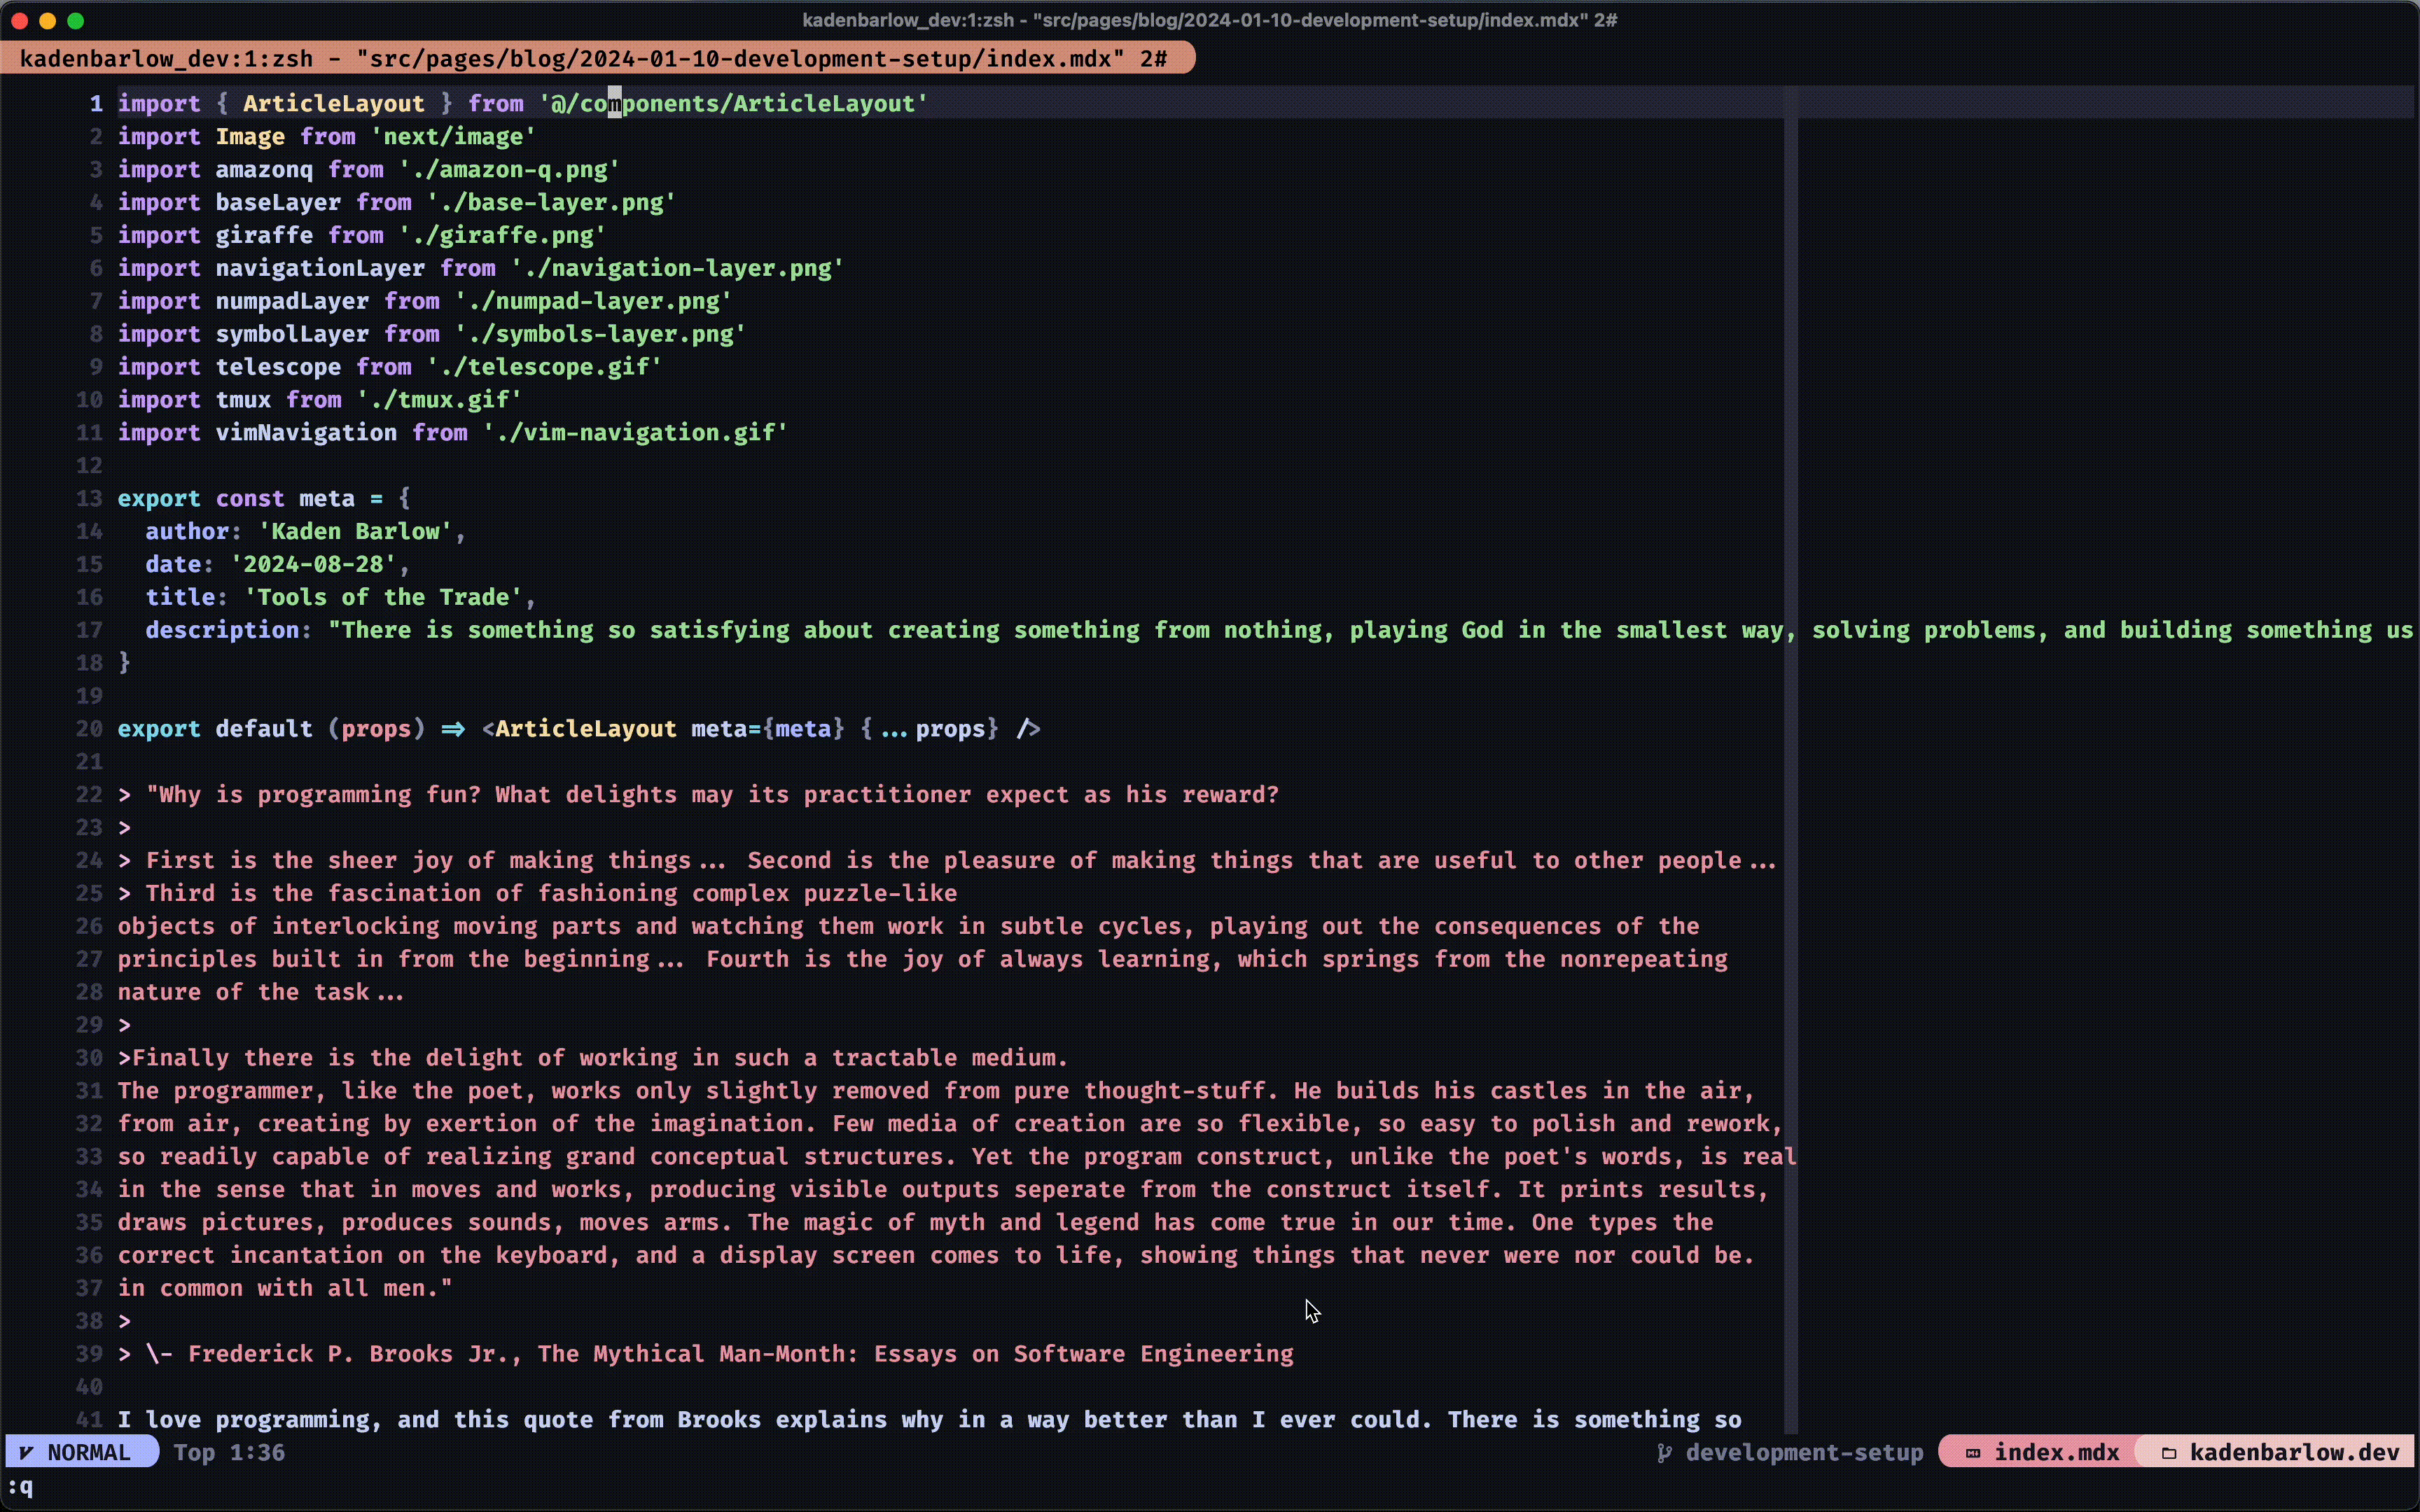Click './tmux.gif' path on line 10
Image resolution: width=2420 pixels, height=1512 pixels.
440,400
